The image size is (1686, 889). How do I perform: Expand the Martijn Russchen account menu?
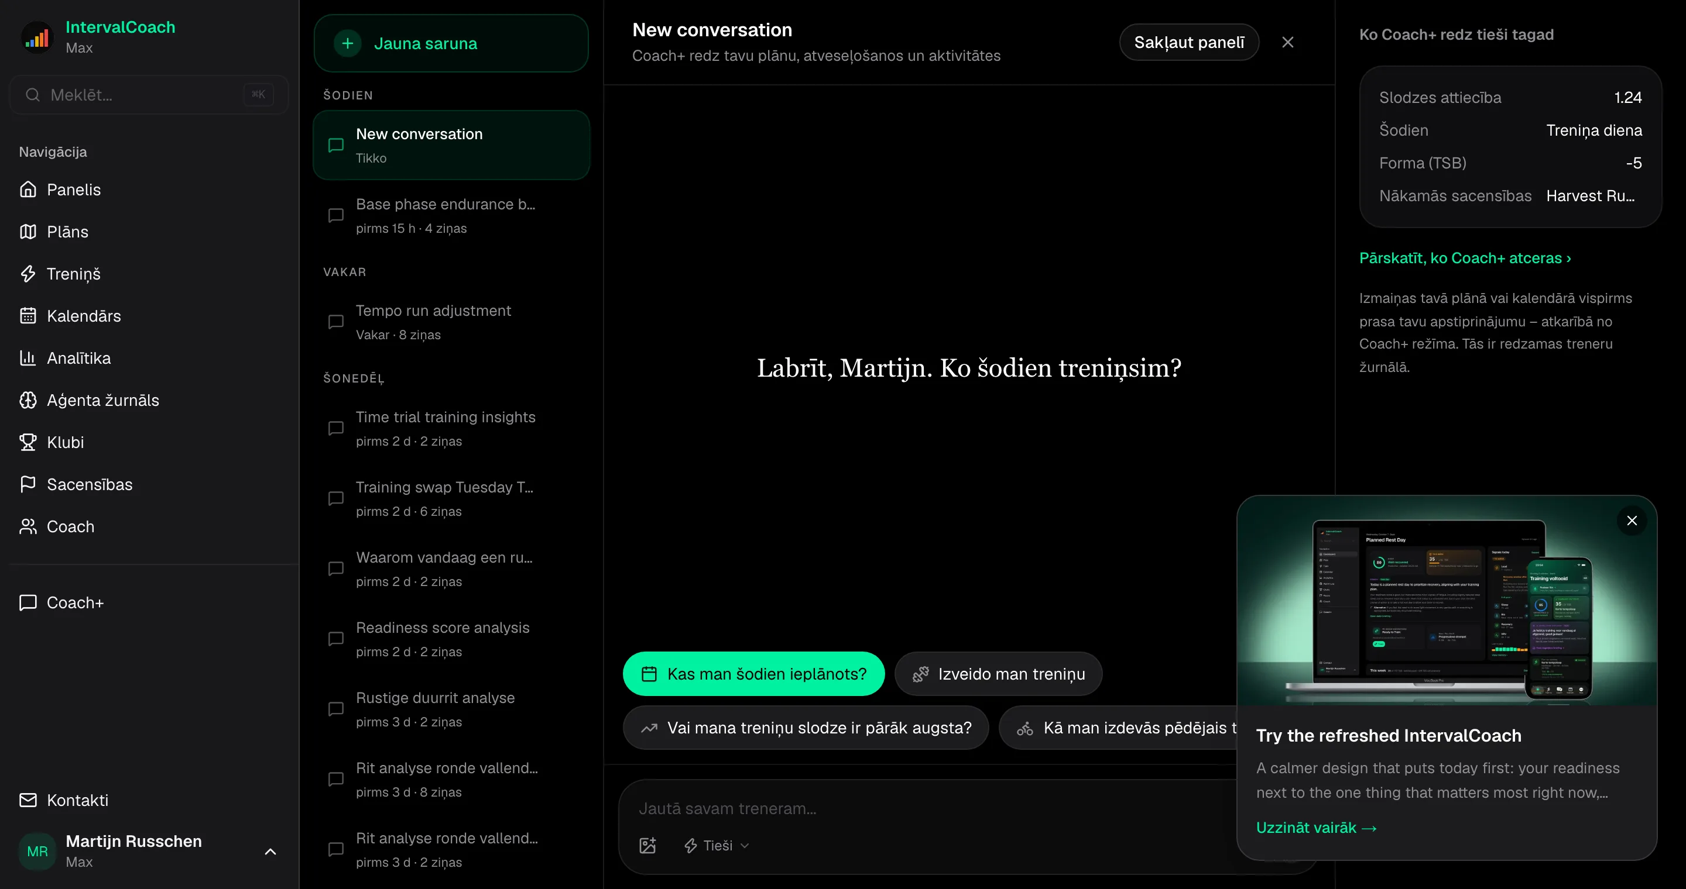[270, 851]
